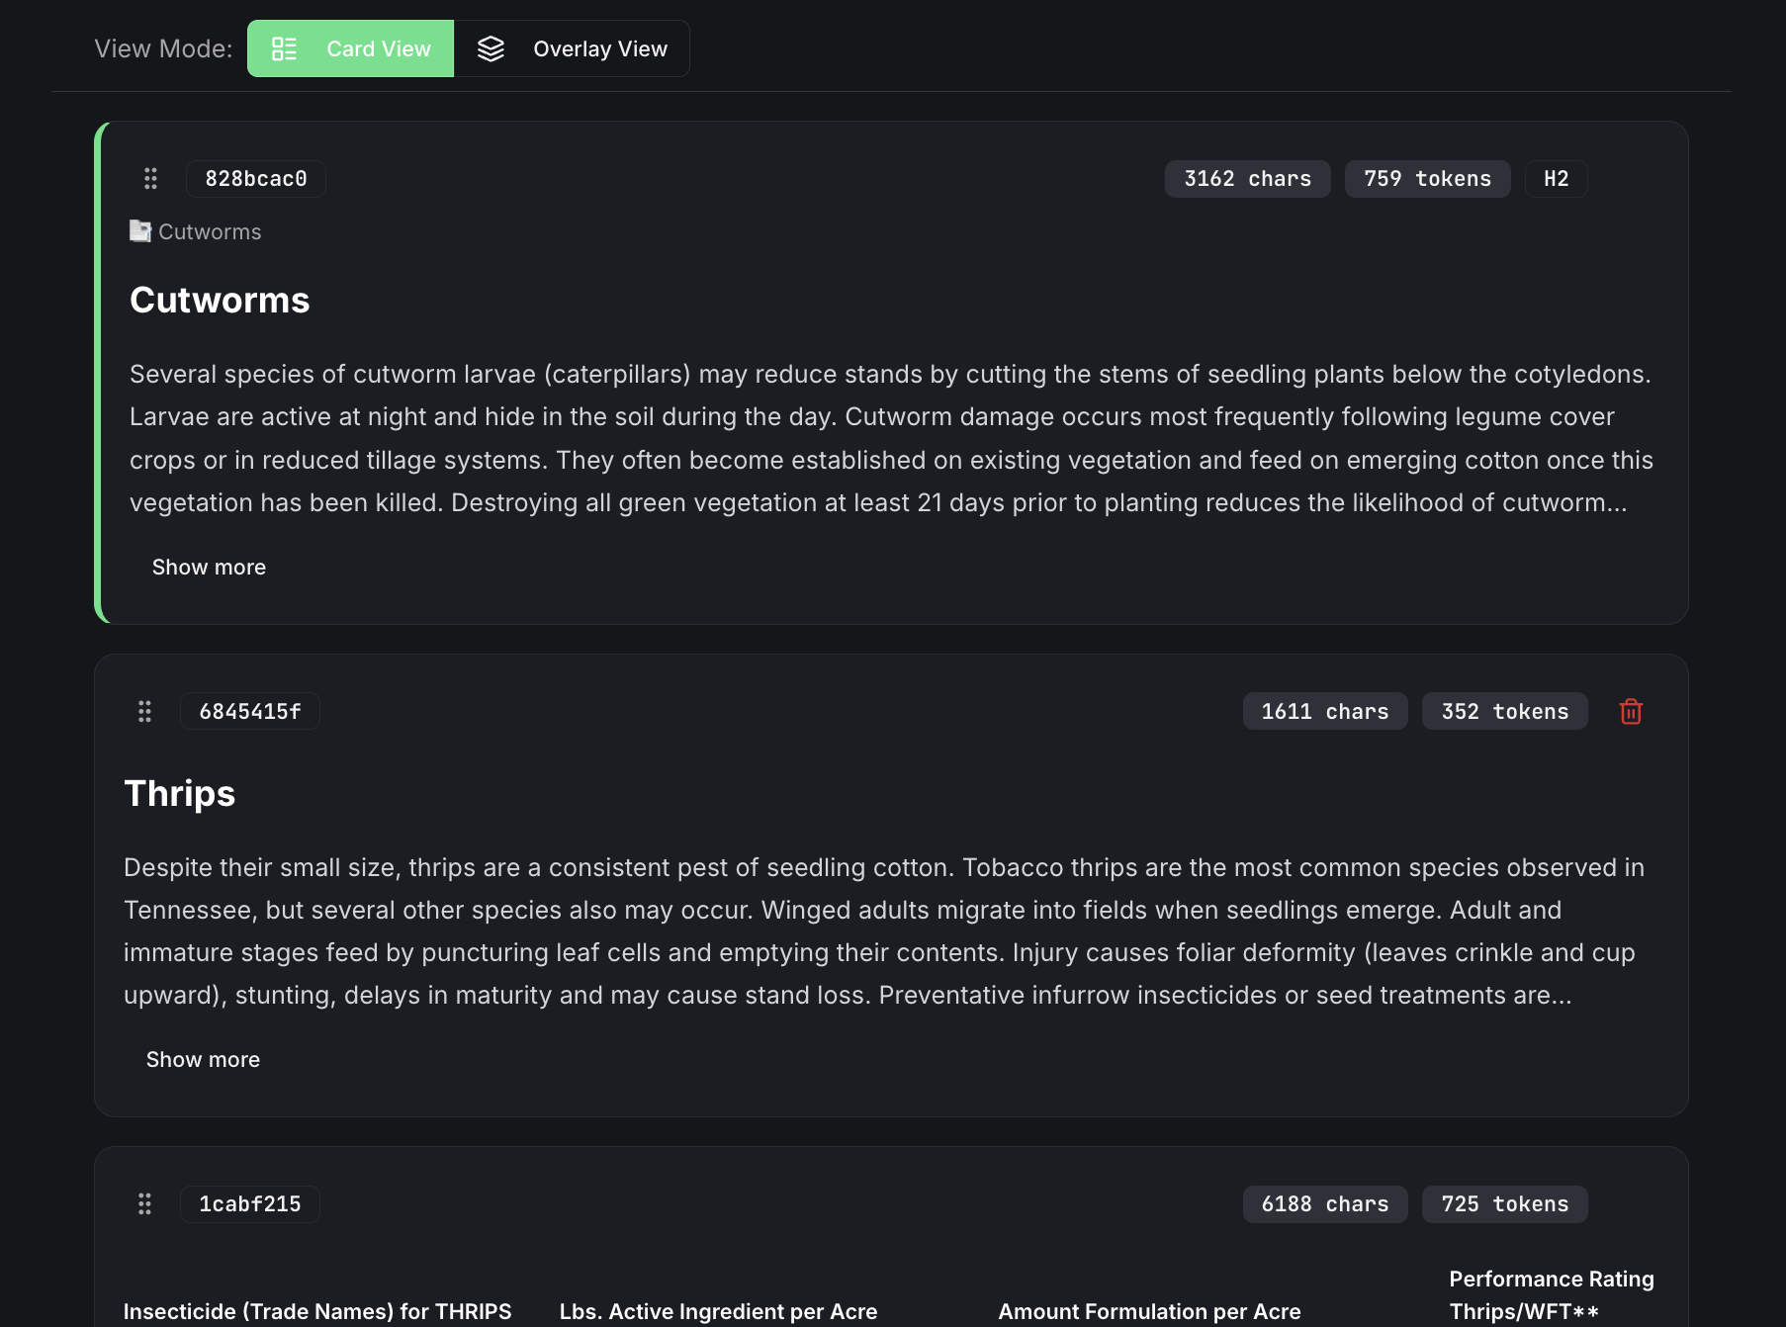Viewport: 1786px width, 1327px height.
Task: Click the layers icon in Overlay View button
Action: [491, 47]
